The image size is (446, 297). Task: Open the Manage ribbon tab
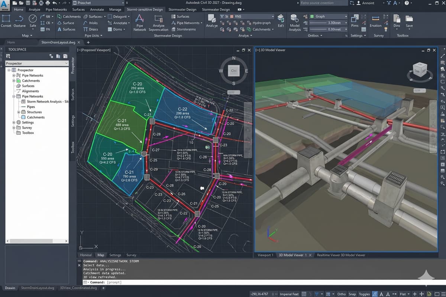point(115,9)
